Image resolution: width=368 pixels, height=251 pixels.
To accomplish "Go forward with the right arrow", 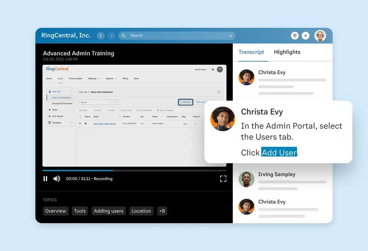I will click(111, 36).
